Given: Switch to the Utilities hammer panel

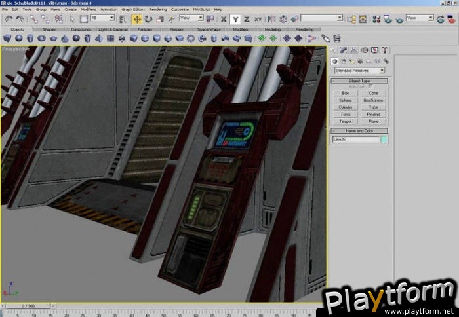Looking at the screenshot, I should (385, 50).
